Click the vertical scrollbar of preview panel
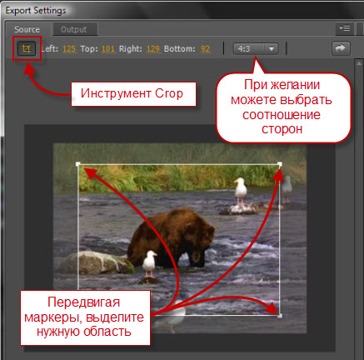The width and height of the screenshot is (364, 360). tap(358, 208)
